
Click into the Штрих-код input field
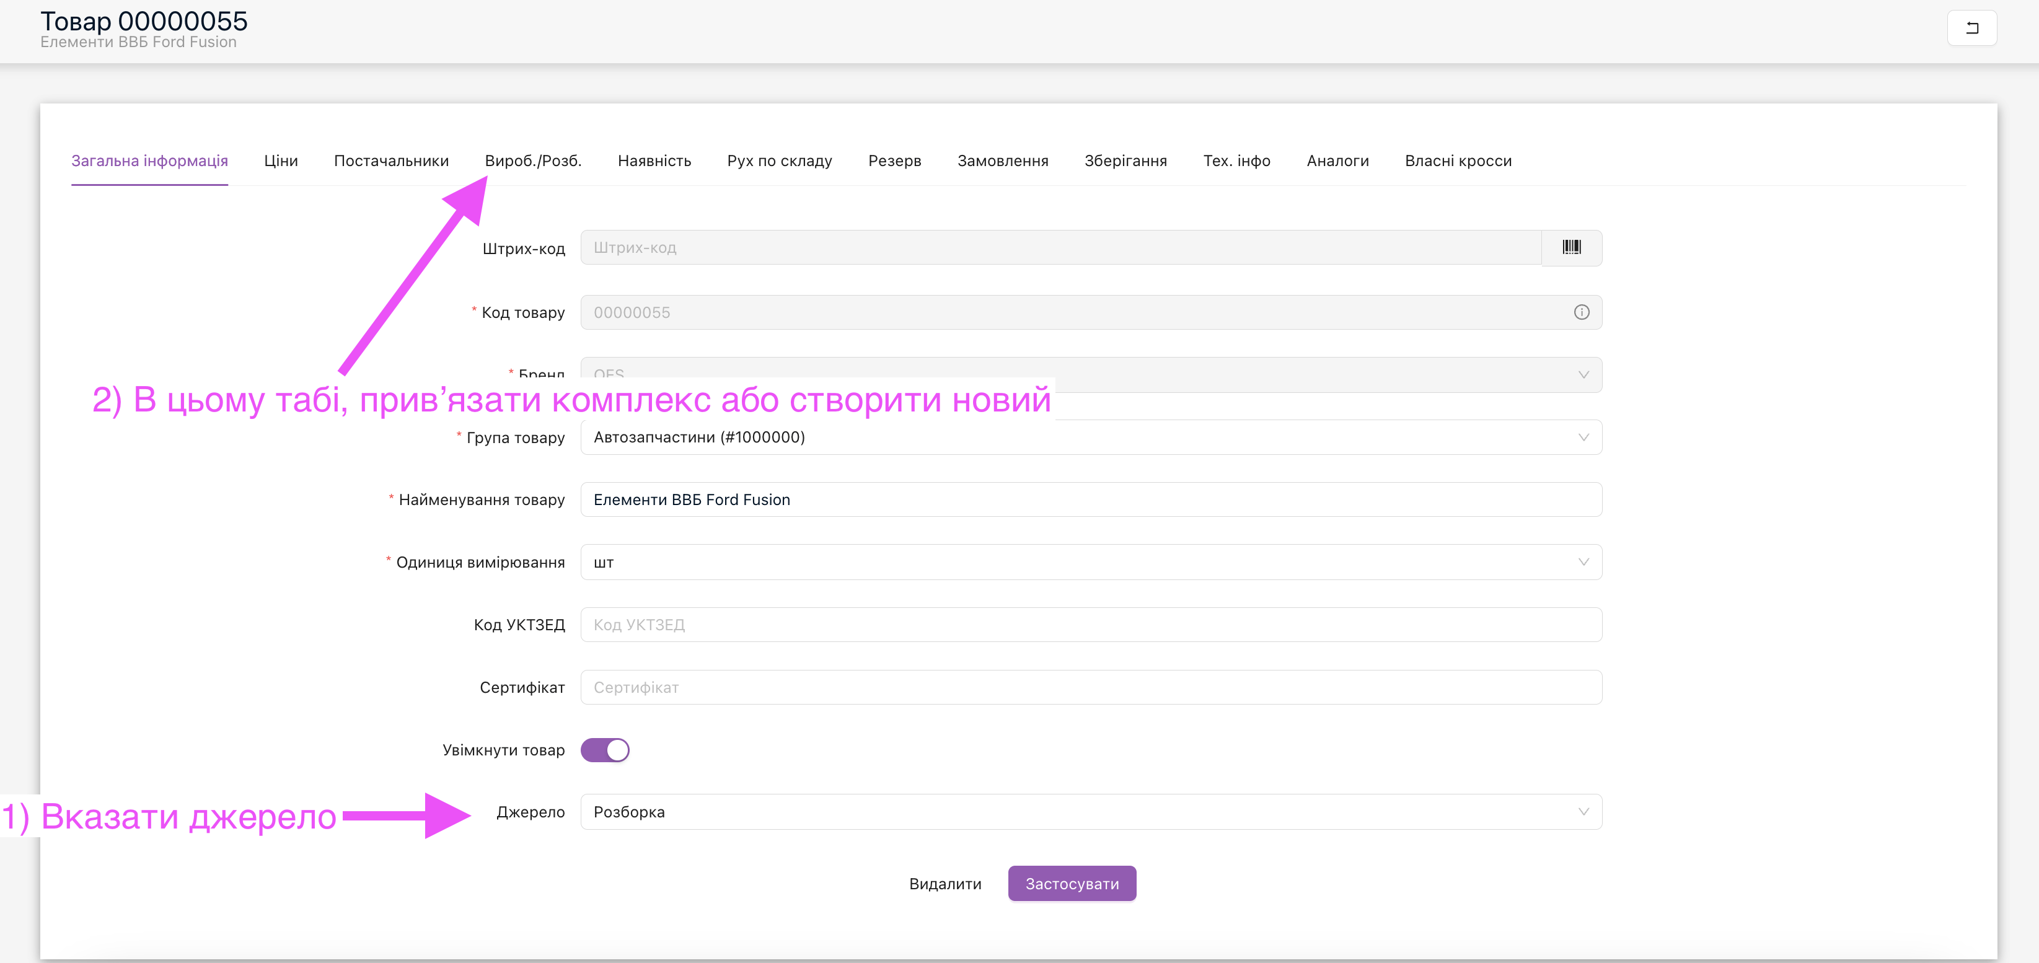tap(1060, 248)
